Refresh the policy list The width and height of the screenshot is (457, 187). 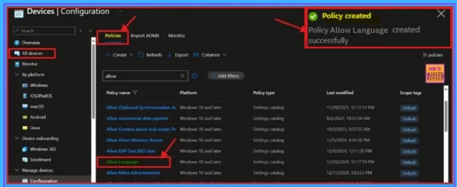pyautogui.click(x=150, y=55)
